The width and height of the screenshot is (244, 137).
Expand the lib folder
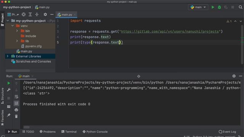[17, 41]
